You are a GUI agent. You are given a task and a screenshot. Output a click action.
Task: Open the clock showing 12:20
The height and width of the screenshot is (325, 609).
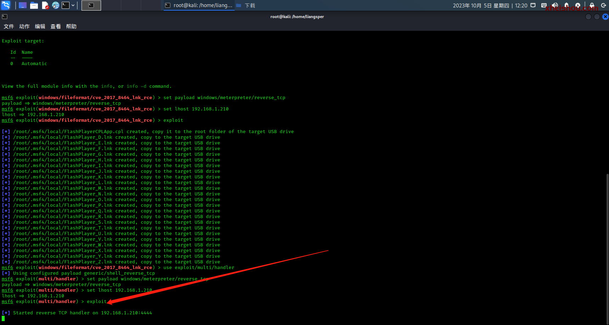tap(490, 6)
